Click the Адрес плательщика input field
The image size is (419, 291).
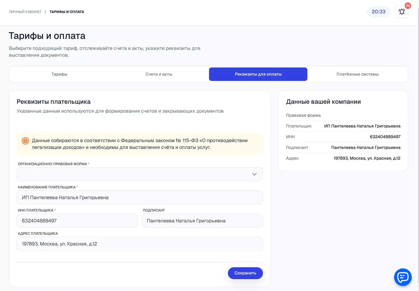(x=140, y=244)
